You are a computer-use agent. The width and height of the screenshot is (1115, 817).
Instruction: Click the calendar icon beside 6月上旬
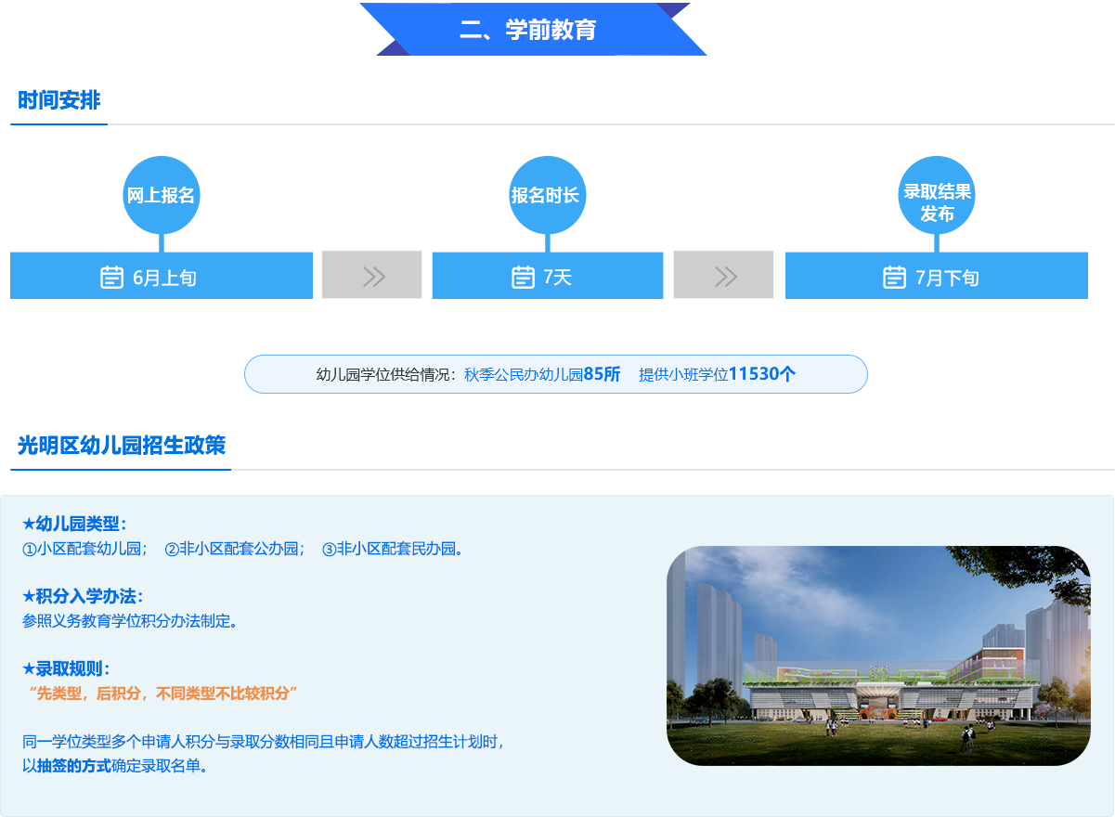[x=112, y=277]
